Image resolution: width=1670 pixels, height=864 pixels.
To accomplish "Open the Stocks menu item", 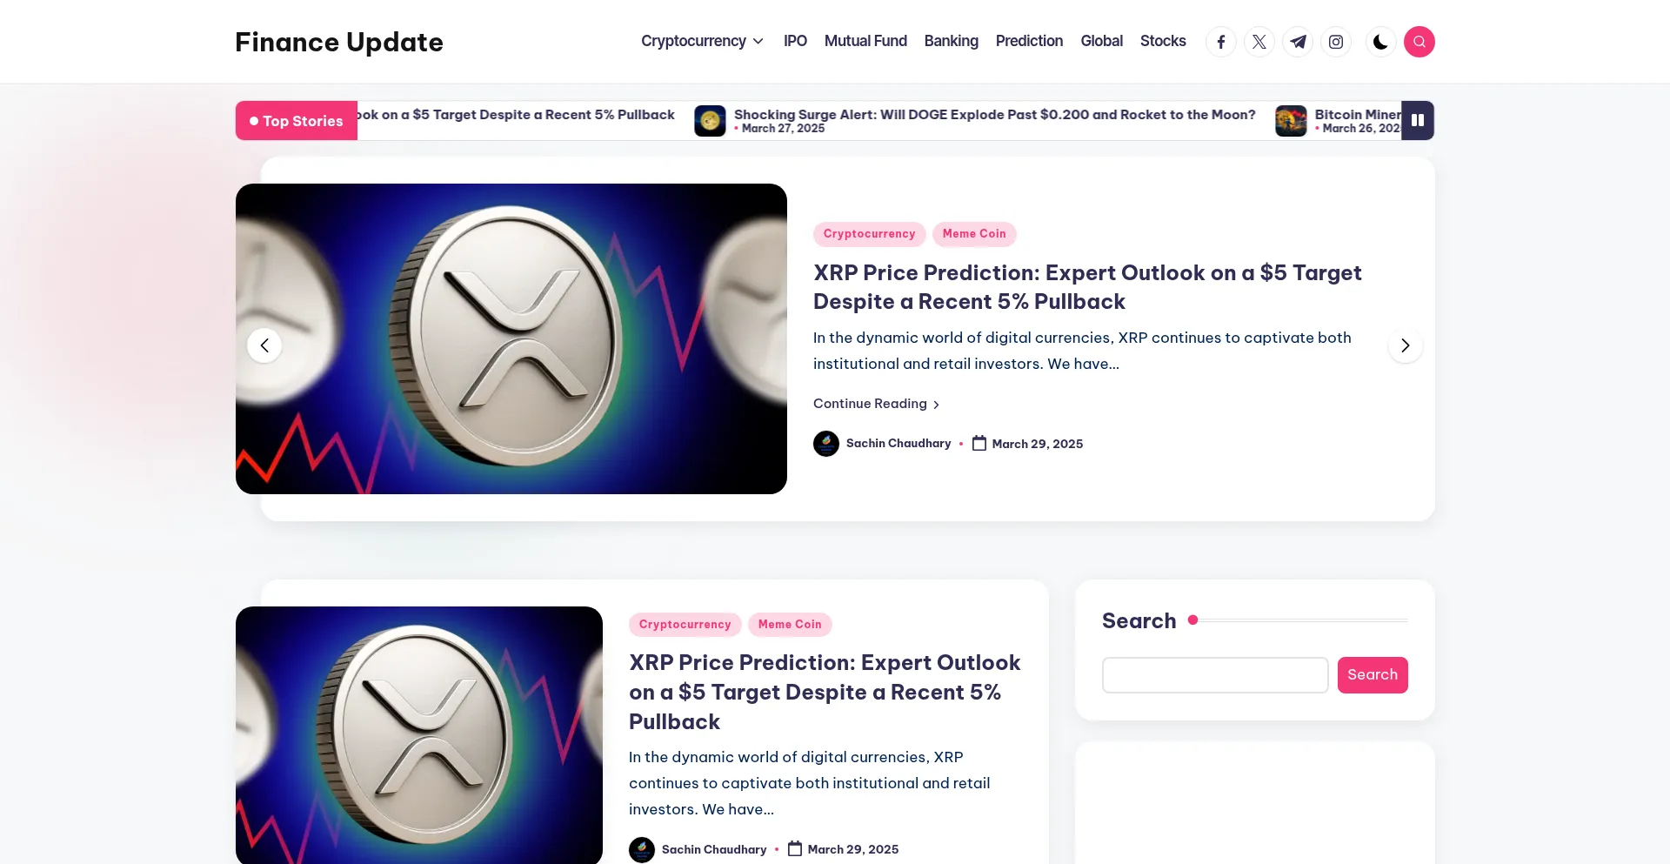I will [1162, 41].
